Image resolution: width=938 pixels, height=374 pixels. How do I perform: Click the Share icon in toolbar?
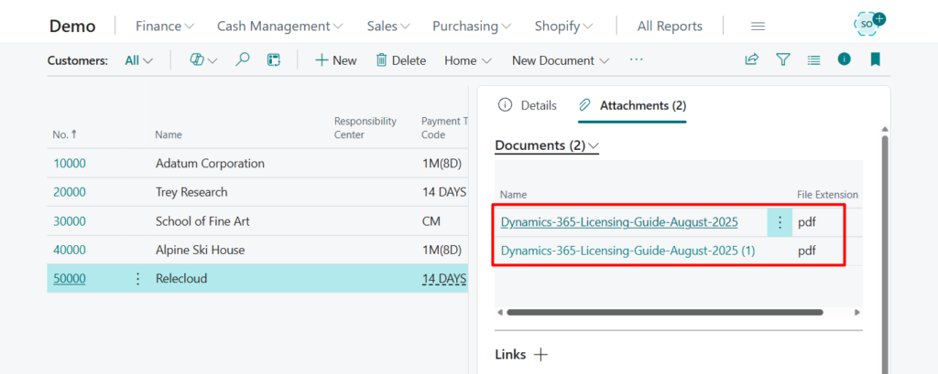[x=751, y=60]
